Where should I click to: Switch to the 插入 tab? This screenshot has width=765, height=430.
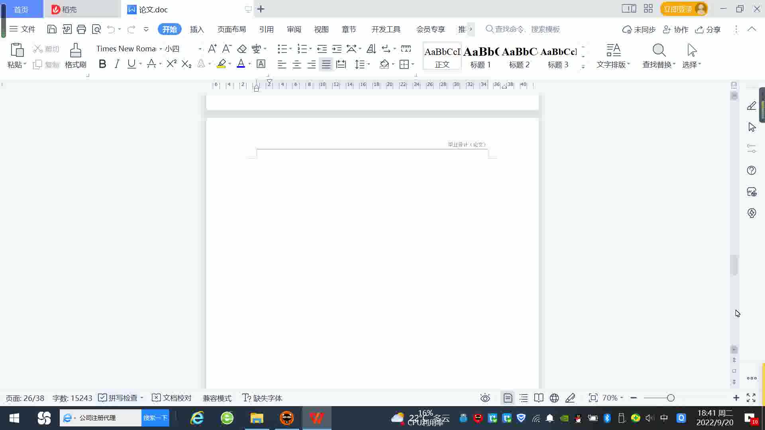197,29
